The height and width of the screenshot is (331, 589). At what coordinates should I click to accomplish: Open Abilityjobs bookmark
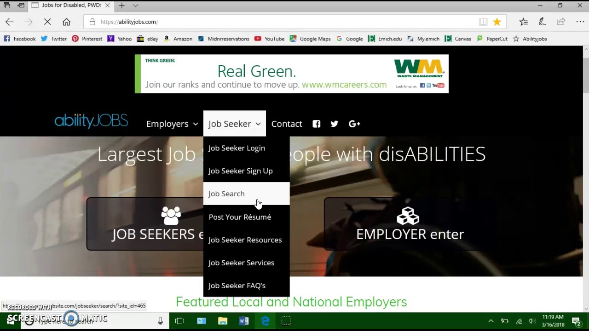(x=530, y=39)
